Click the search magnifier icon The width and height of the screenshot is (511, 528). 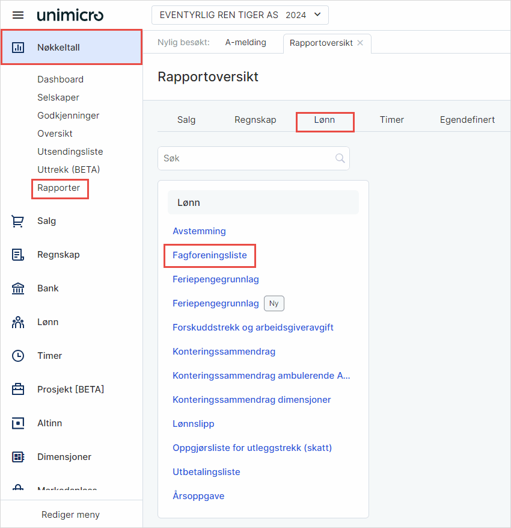(340, 158)
